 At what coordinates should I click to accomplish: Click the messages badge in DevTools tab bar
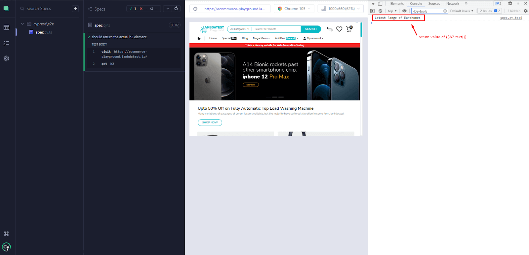pos(498,3)
